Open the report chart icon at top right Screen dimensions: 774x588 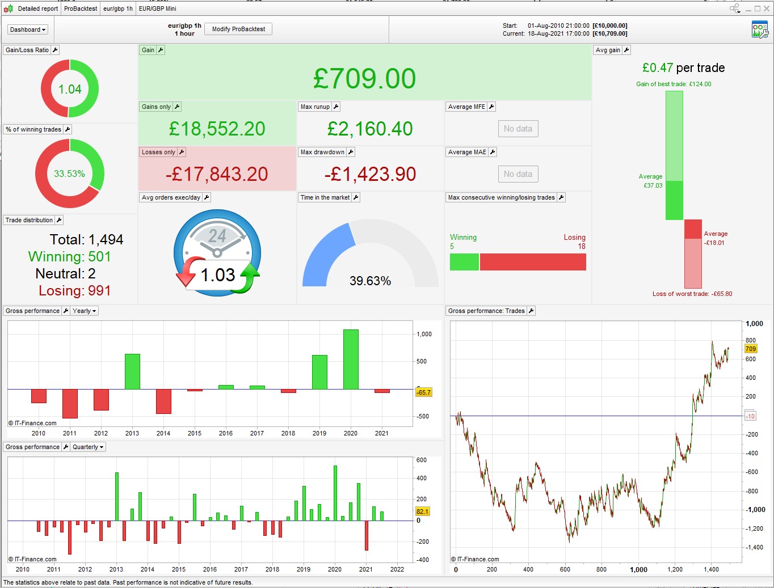click(x=759, y=29)
